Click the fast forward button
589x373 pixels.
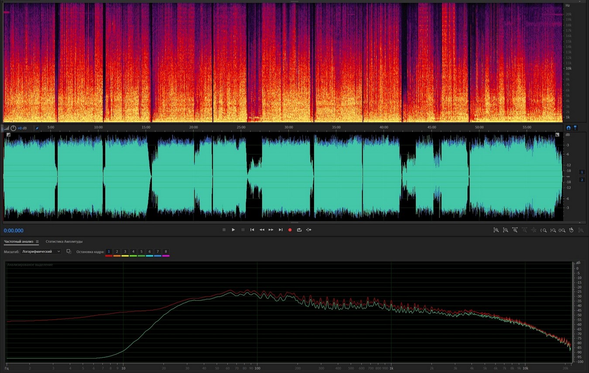[x=271, y=230]
